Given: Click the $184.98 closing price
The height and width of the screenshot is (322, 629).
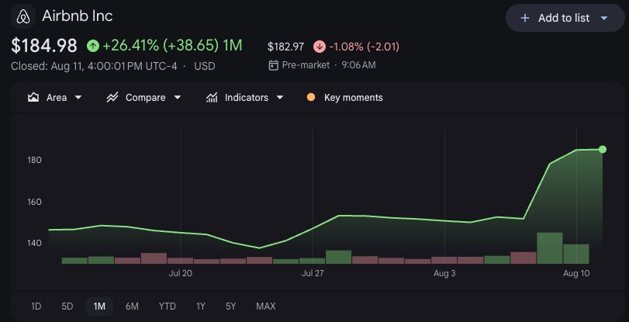Looking at the screenshot, I should [44, 46].
